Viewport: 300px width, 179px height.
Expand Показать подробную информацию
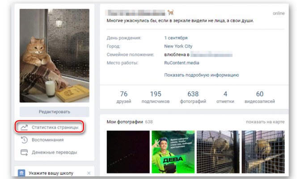tap(202, 75)
